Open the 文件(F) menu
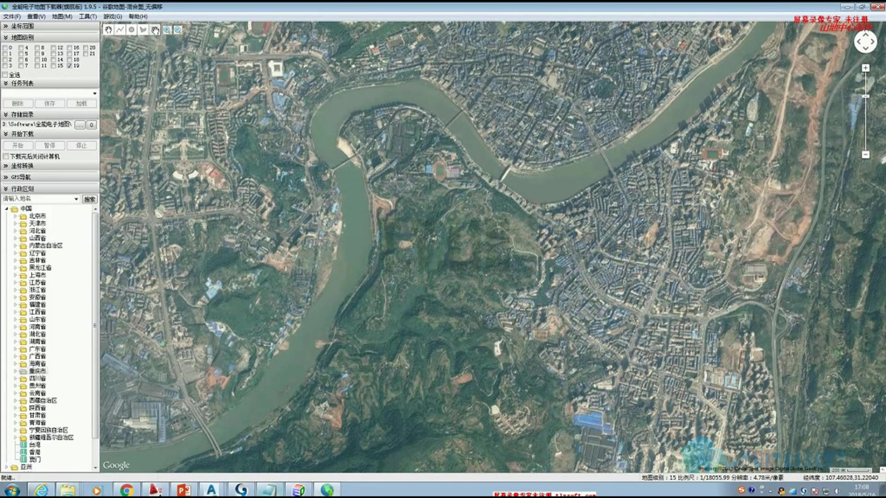Screen dimensions: 886x498 (x=12, y=17)
